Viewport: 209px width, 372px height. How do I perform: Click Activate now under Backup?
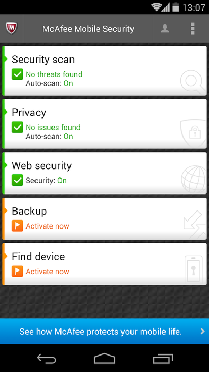47,226
